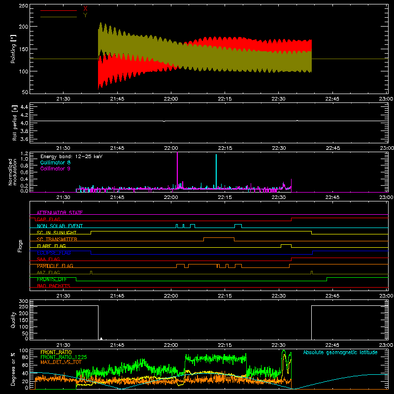
Task: Click the '300' tick on Quality axis
Action: click(x=23, y=301)
